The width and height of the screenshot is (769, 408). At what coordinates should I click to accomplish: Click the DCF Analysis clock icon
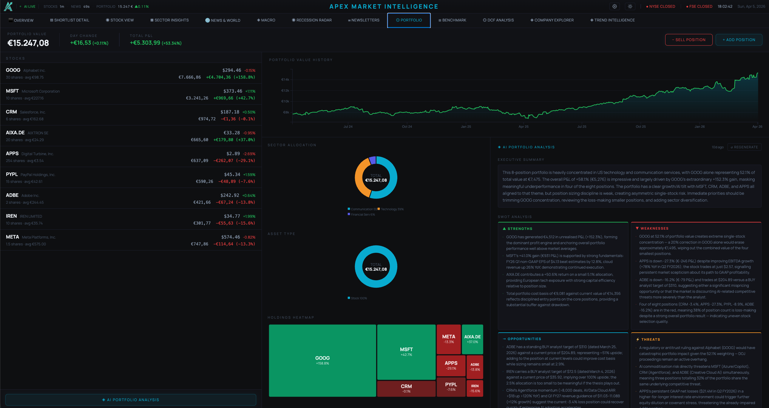click(x=484, y=20)
